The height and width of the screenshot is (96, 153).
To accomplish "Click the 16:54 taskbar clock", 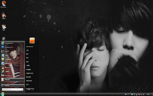I will pyautogui.click(x=148, y=94).
